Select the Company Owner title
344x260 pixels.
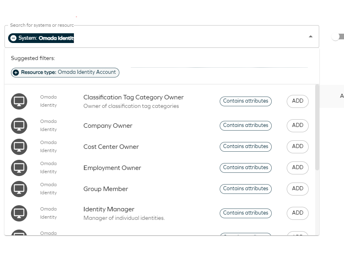tap(108, 126)
